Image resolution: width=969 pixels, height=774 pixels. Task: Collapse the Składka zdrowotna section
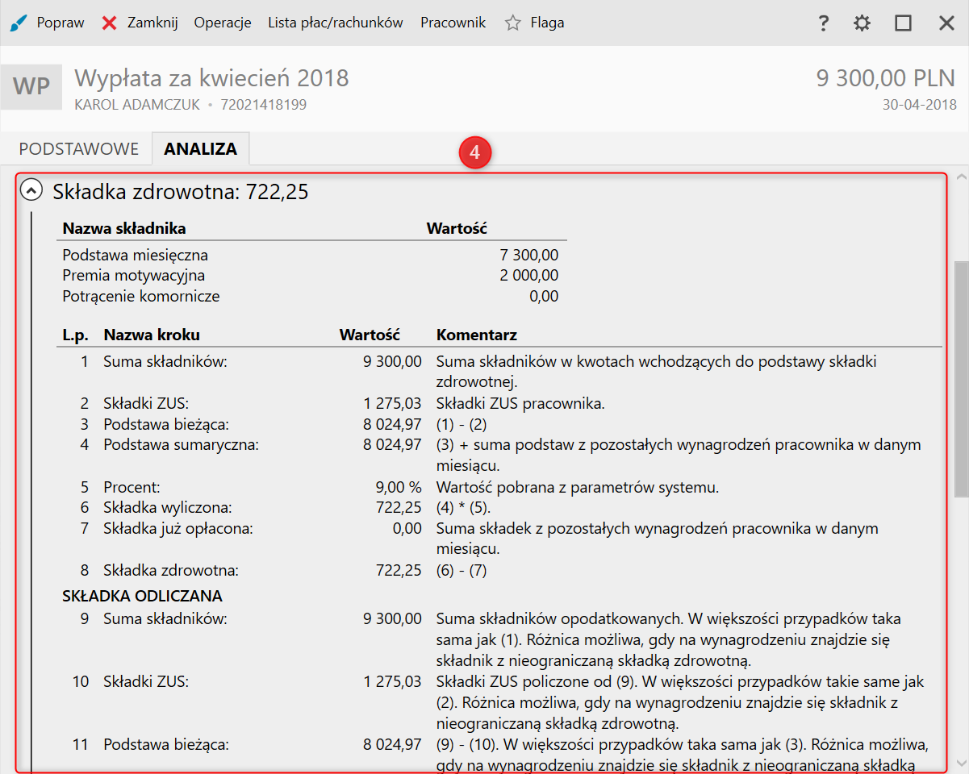click(x=31, y=191)
